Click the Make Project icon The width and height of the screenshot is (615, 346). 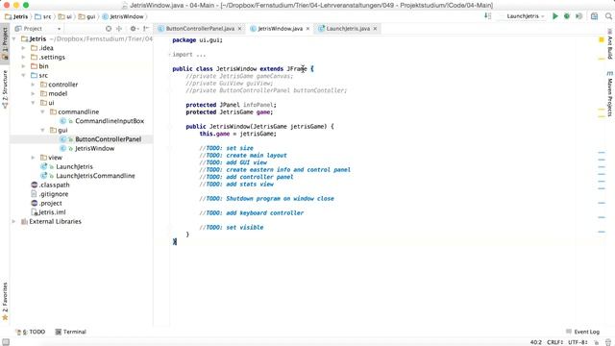click(487, 16)
